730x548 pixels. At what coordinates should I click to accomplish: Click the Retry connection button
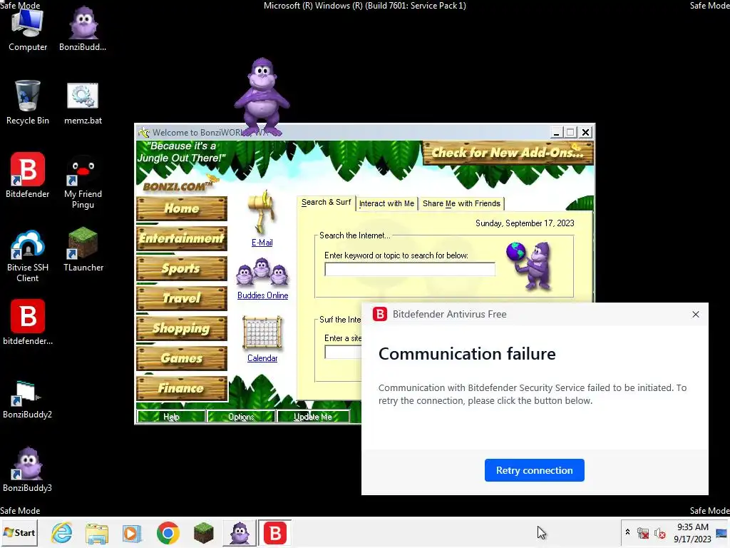[534, 470]
